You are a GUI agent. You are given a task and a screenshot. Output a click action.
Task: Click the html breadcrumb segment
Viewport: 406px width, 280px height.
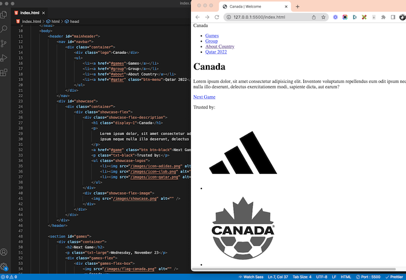[53, 21]
